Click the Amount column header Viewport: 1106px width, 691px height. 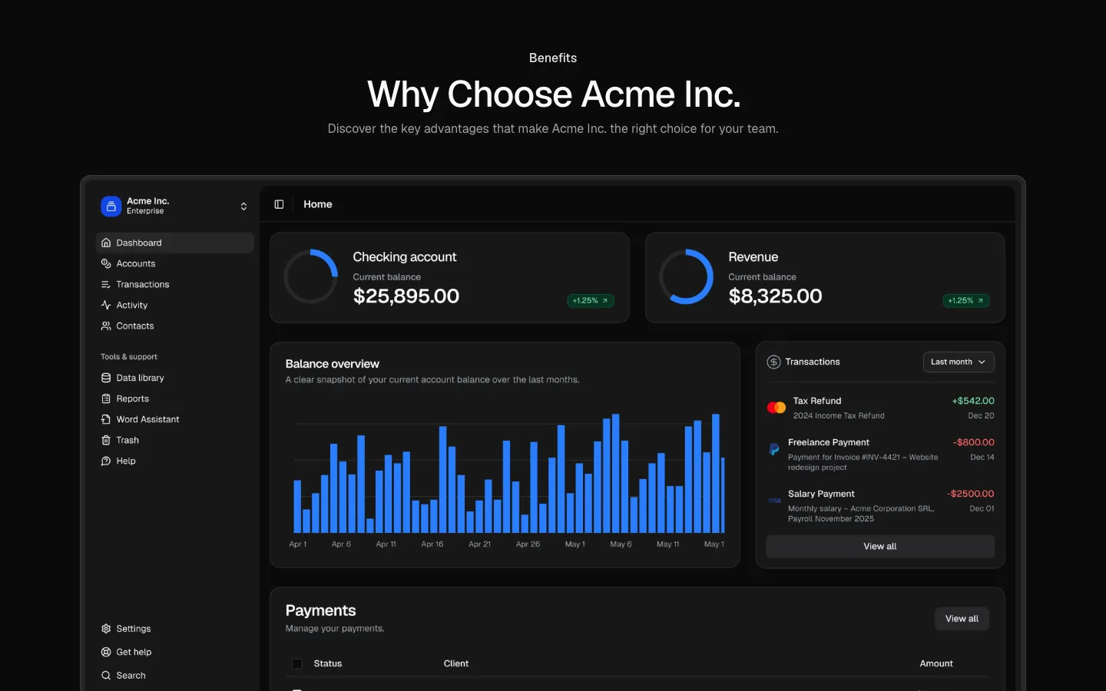tap(936, 663)
